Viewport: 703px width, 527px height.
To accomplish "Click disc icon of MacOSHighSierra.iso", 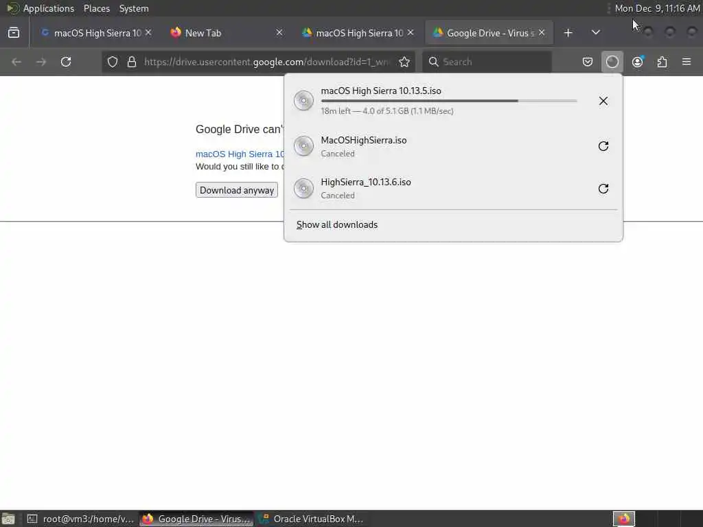I will click(303, 146).
